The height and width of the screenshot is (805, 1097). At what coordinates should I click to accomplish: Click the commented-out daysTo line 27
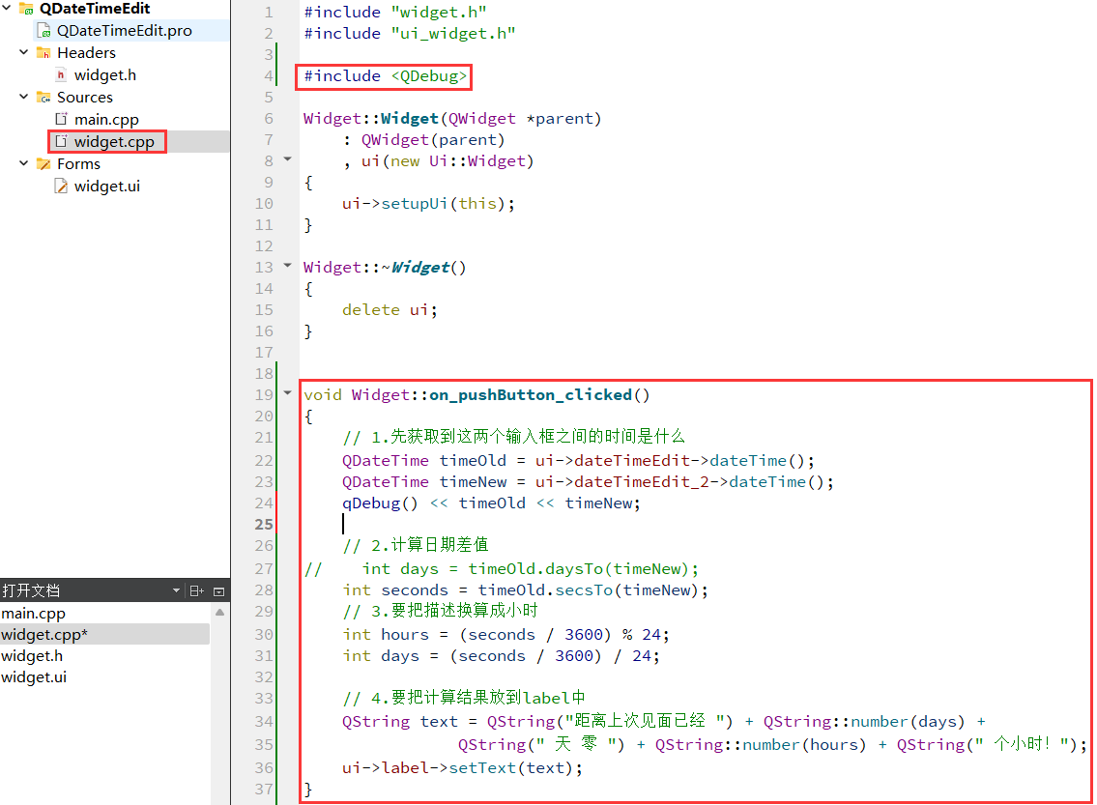coord(502,568)
